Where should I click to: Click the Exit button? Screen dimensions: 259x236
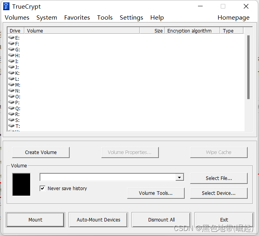point(224,220)
